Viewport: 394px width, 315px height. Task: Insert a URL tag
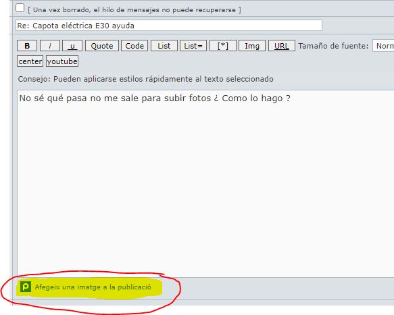282,46
